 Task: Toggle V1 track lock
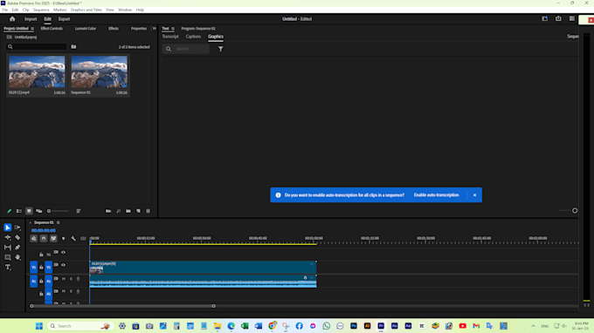point(41,268)
